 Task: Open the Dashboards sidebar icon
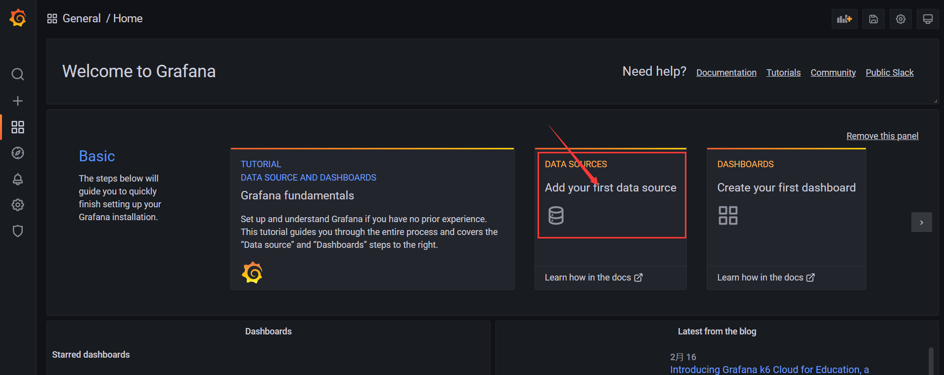[18, 127]
